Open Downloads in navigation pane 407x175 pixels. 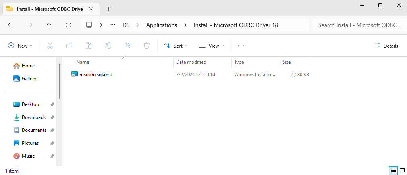[29, 117]
